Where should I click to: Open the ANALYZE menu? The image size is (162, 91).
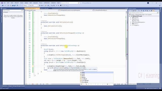pyautogui.click(x=35, y=3)
